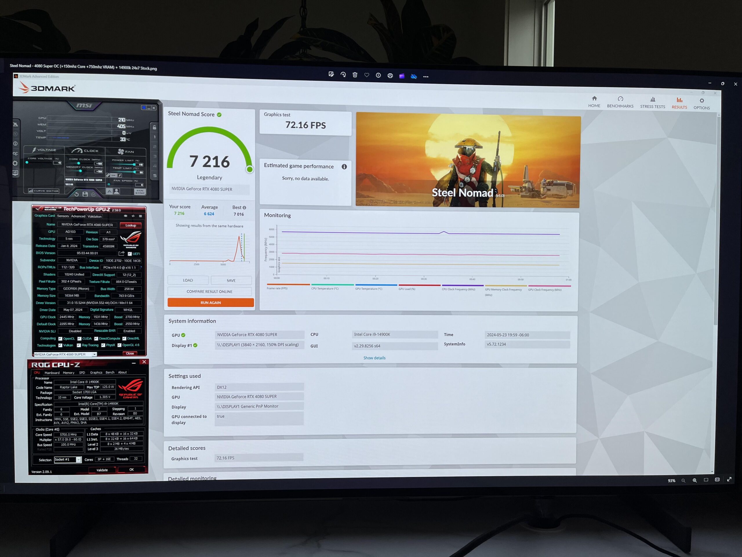Toggle the DirectML checkbox in GPU-Z
The height and width of the screenshot is (557, 742).
point(124,339)
